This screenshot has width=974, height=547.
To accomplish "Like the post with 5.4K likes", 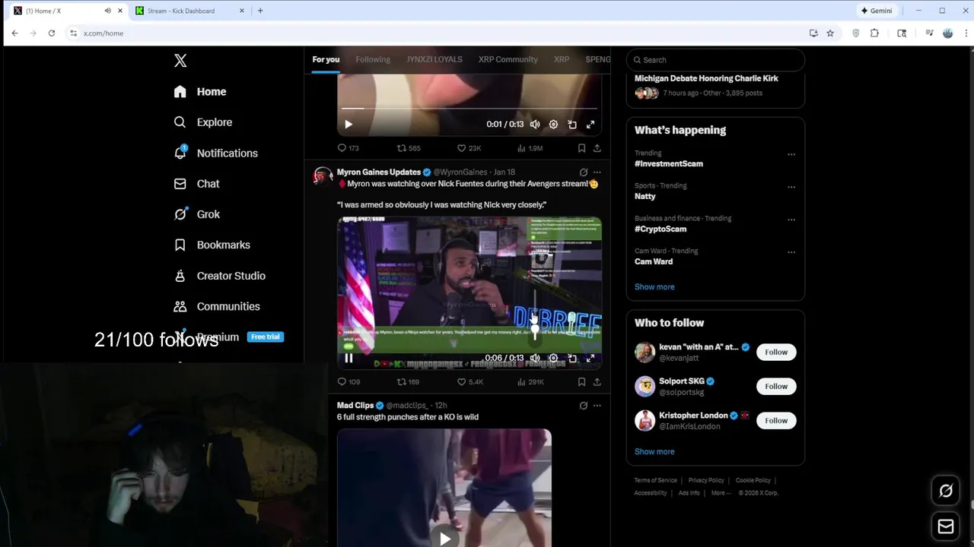I will [x=469, y=382].
